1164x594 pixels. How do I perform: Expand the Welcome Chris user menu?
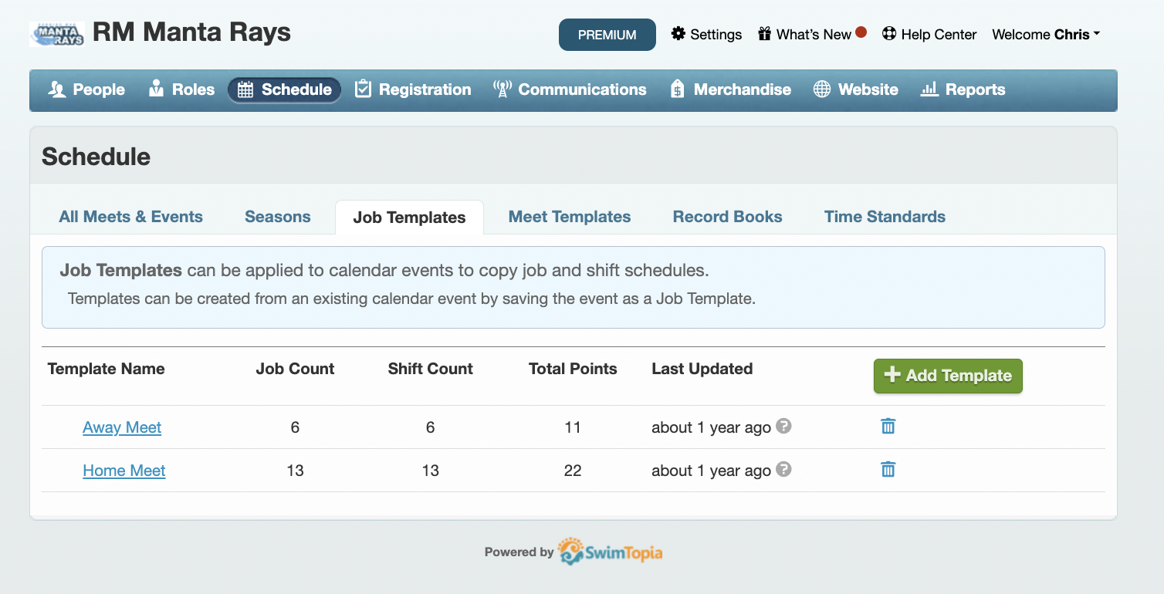coord(1046,34)
